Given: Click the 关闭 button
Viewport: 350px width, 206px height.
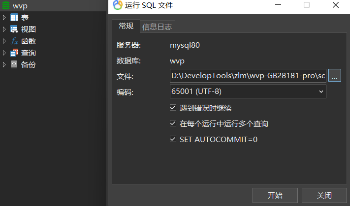Looking at the screenshot, I should pyautogui.click(x=324, y=196).
